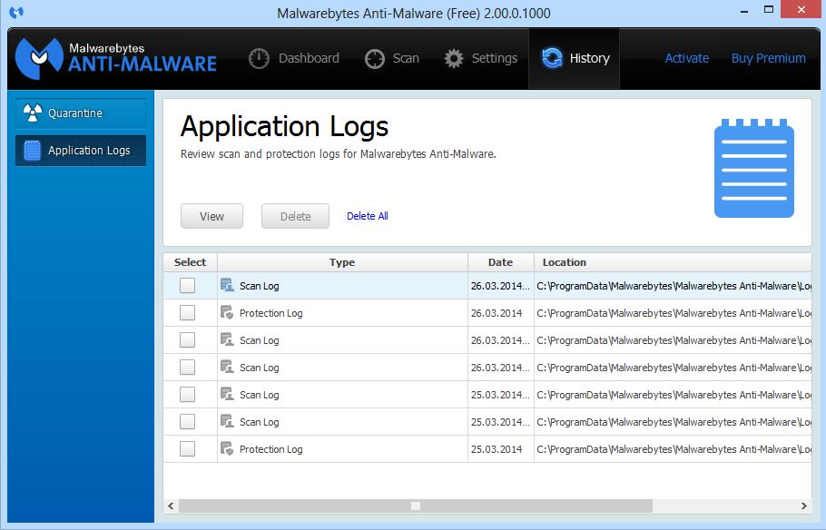
Task: Maximize the Malwarebytes window
Action: tap(769, 9)
